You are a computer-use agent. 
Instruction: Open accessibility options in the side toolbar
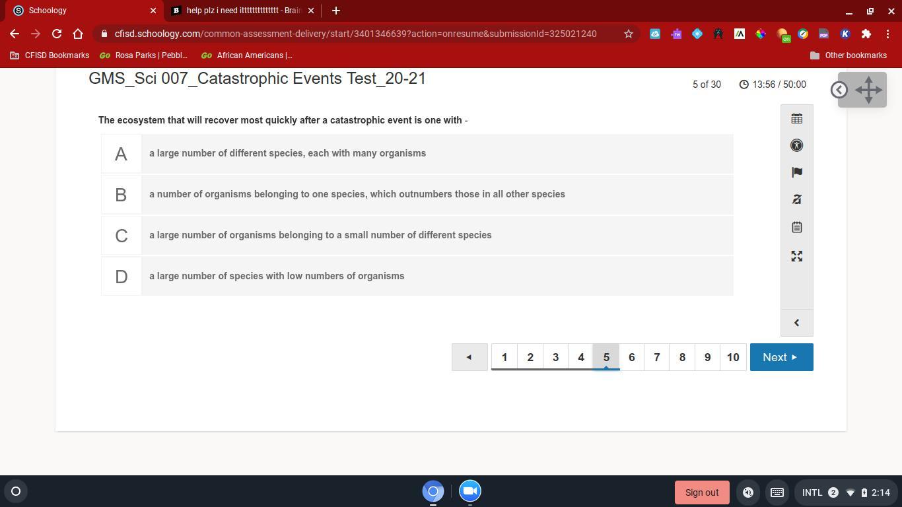pyautogui.click(x=796, y=145)
